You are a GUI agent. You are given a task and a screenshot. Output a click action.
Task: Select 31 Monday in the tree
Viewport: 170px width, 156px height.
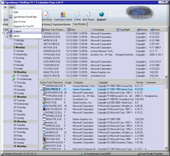[x=20, y=146]
